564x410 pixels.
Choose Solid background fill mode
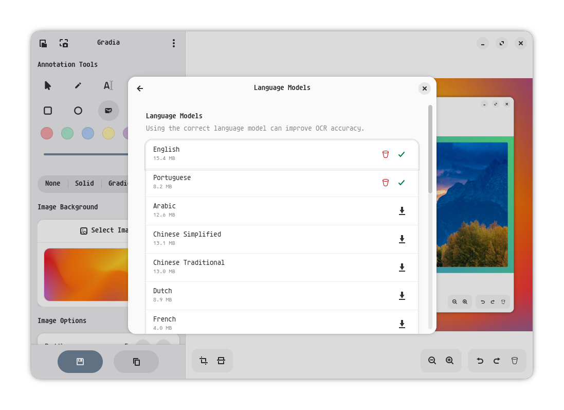[x=84, y=183]
